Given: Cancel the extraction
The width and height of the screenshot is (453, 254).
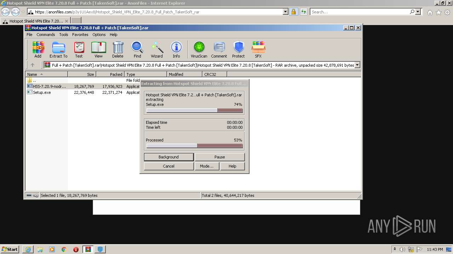Looking at the screenshot, I should click(169, 166).
